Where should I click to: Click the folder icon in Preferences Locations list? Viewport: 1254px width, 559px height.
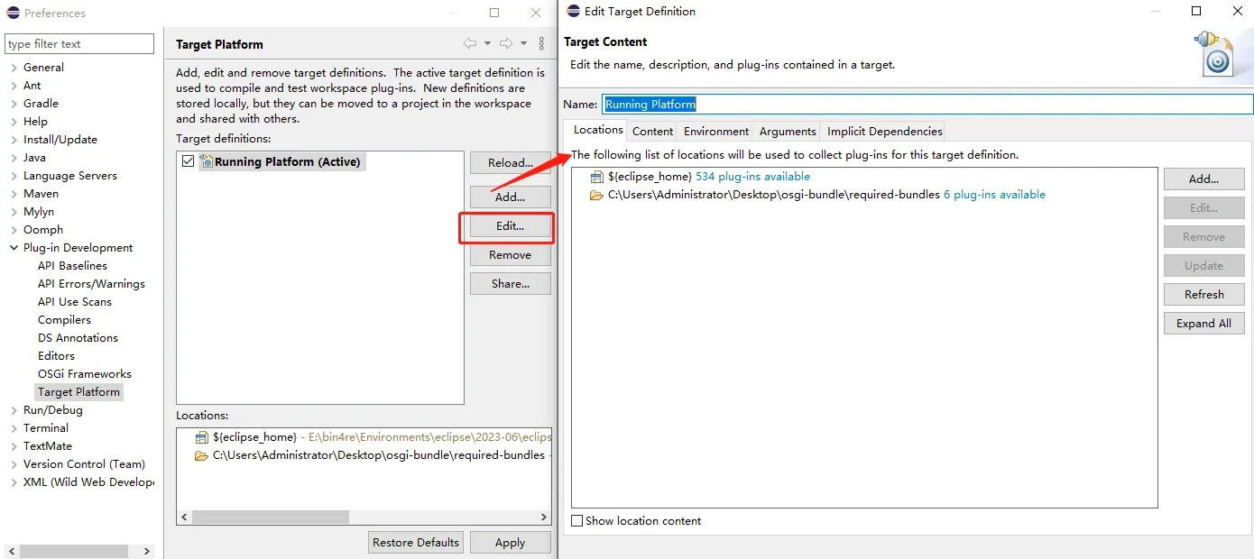(x=202, y=455)
